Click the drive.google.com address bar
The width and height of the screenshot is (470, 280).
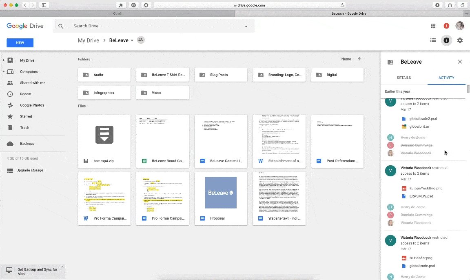click(250, 5)
